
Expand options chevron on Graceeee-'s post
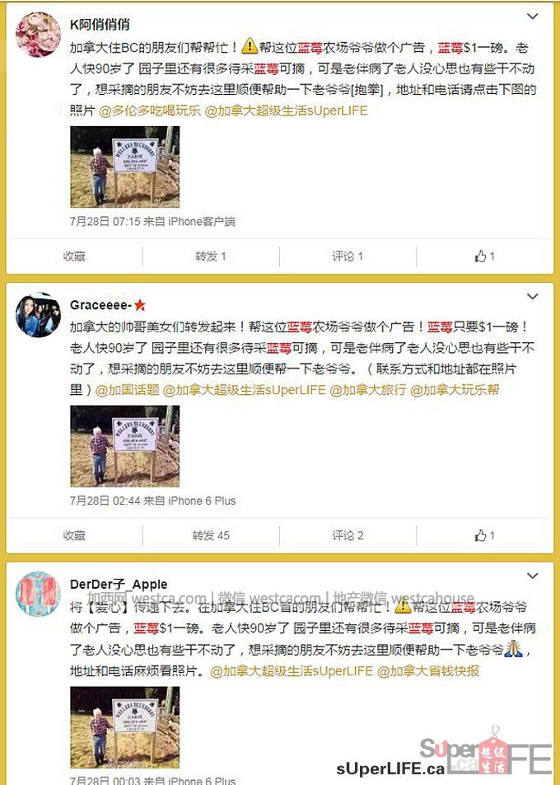[533, 296]
